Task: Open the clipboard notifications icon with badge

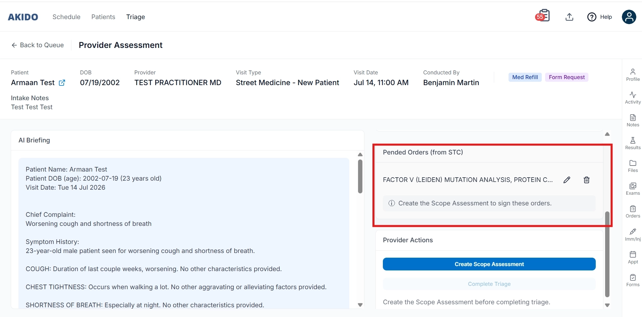Action: coord(543,16)
